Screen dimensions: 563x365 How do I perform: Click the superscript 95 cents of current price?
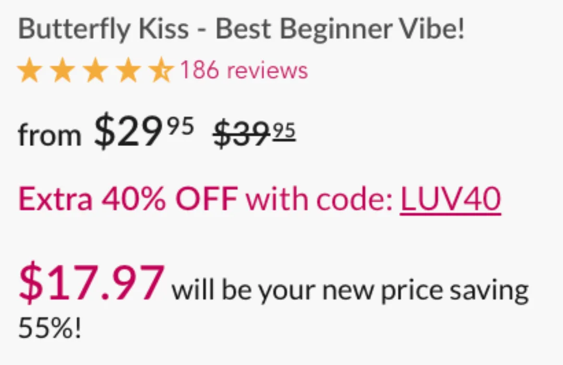click(181, 126)
